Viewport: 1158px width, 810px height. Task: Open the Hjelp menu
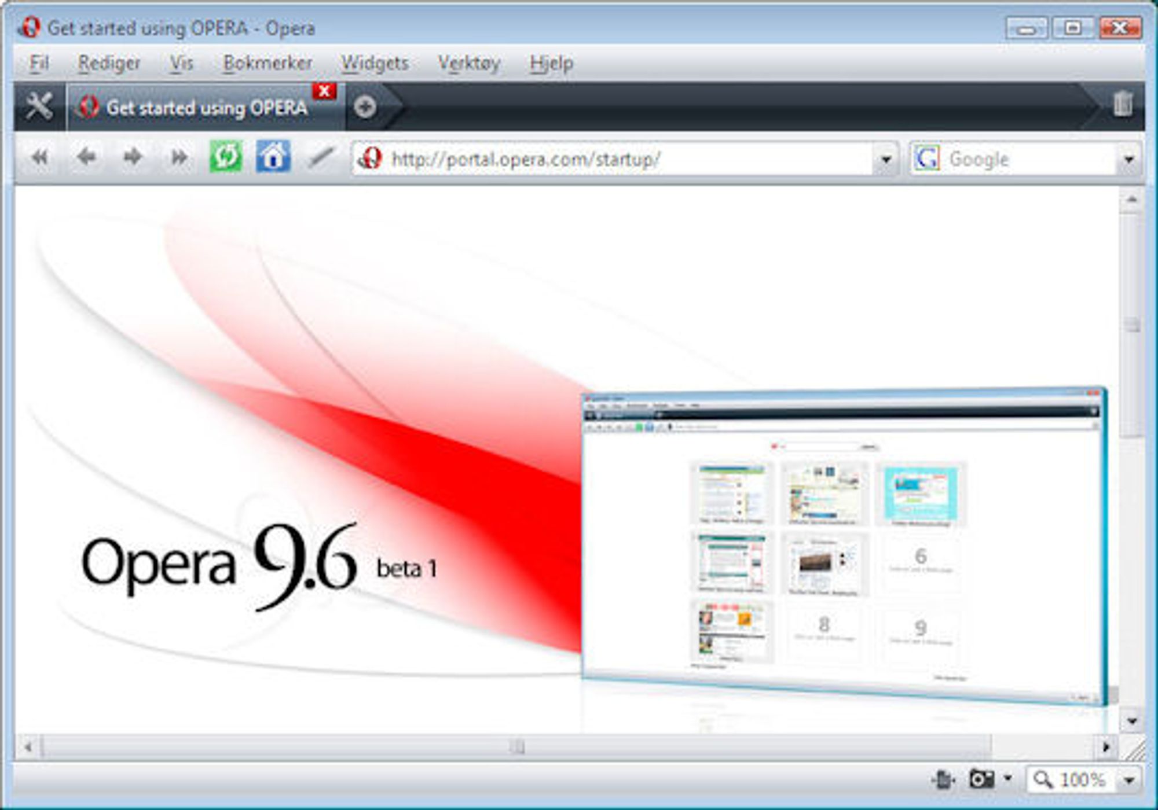pyautogui.click(x=551, y=62)
